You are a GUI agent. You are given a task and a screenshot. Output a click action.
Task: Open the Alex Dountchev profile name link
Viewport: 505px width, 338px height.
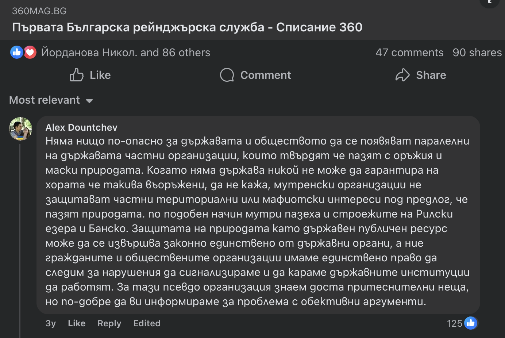click(81, 127)
